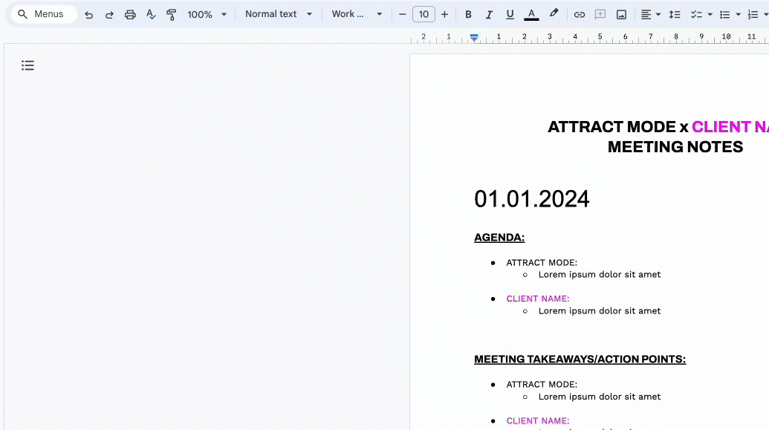This screenshot has height=430, width=769.
Task: Search the Menus box
Action: coord(43,14)
